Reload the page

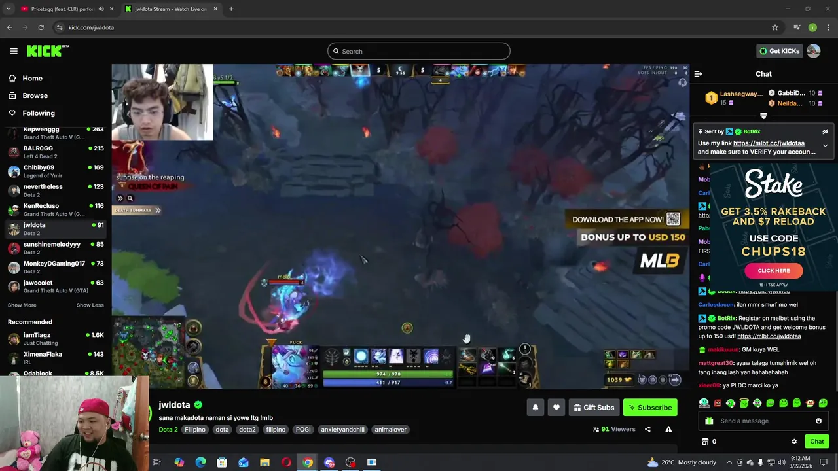coord(41,27)
